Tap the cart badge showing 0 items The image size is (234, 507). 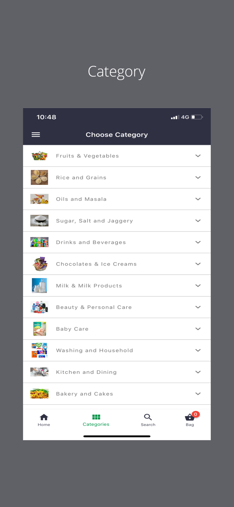pos(195,414)
